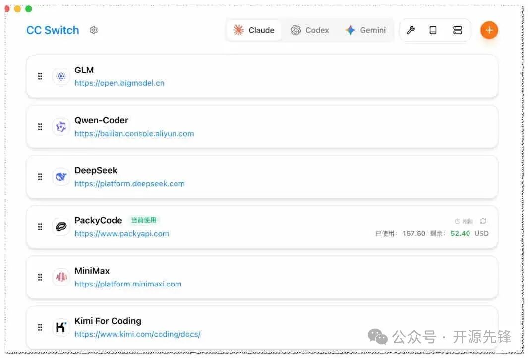Click the PackyCode provider logo
528x358 pixels.
click(x=61, y=227)
